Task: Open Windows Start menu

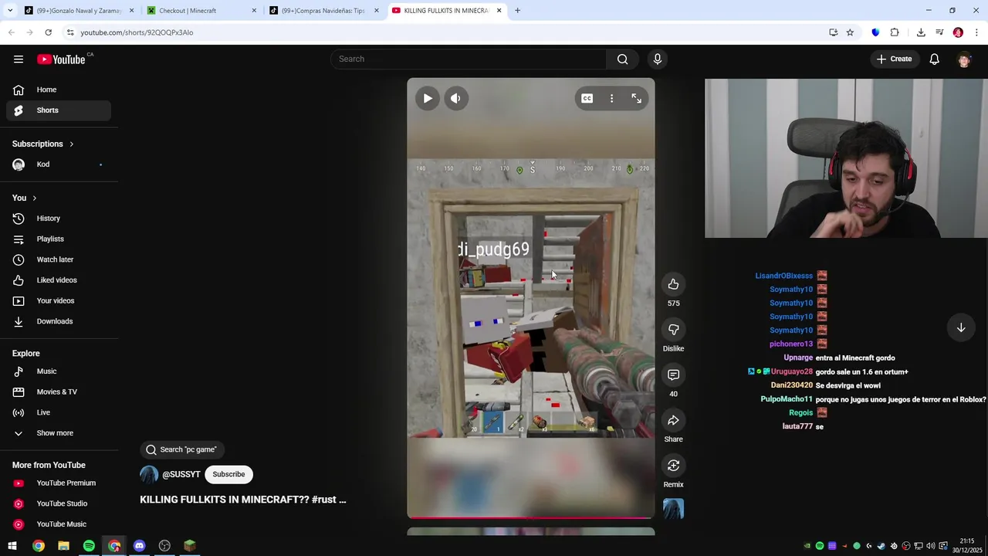Action: pos(12,546)
